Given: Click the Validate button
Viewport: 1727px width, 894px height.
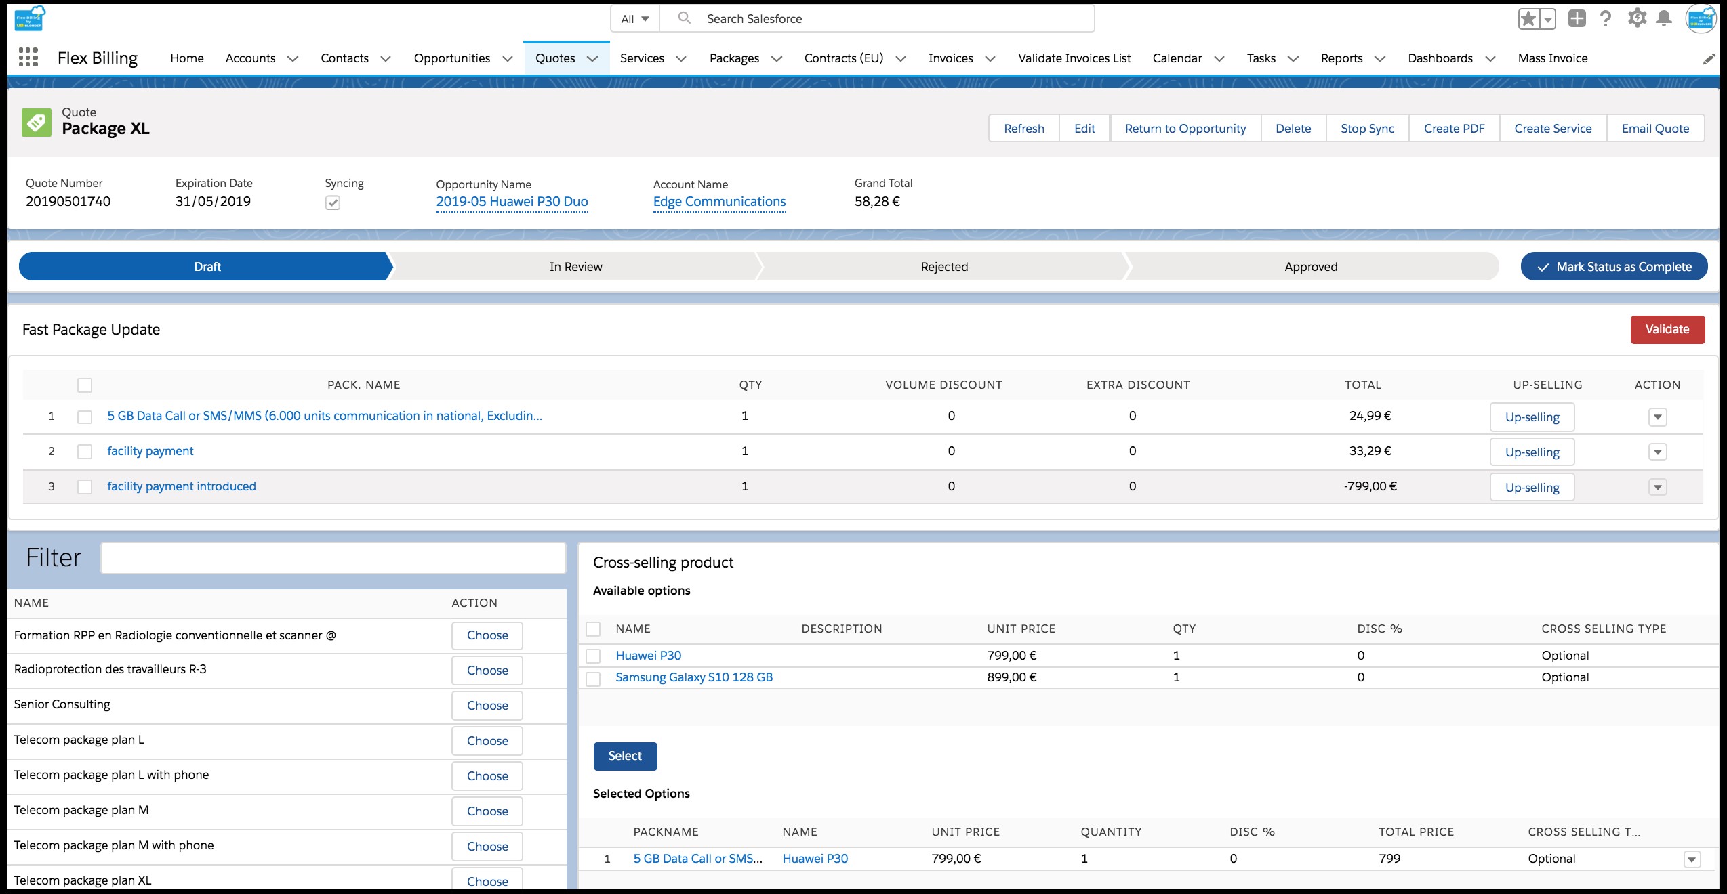Looking at the screenshot, I should [1667, 330].
